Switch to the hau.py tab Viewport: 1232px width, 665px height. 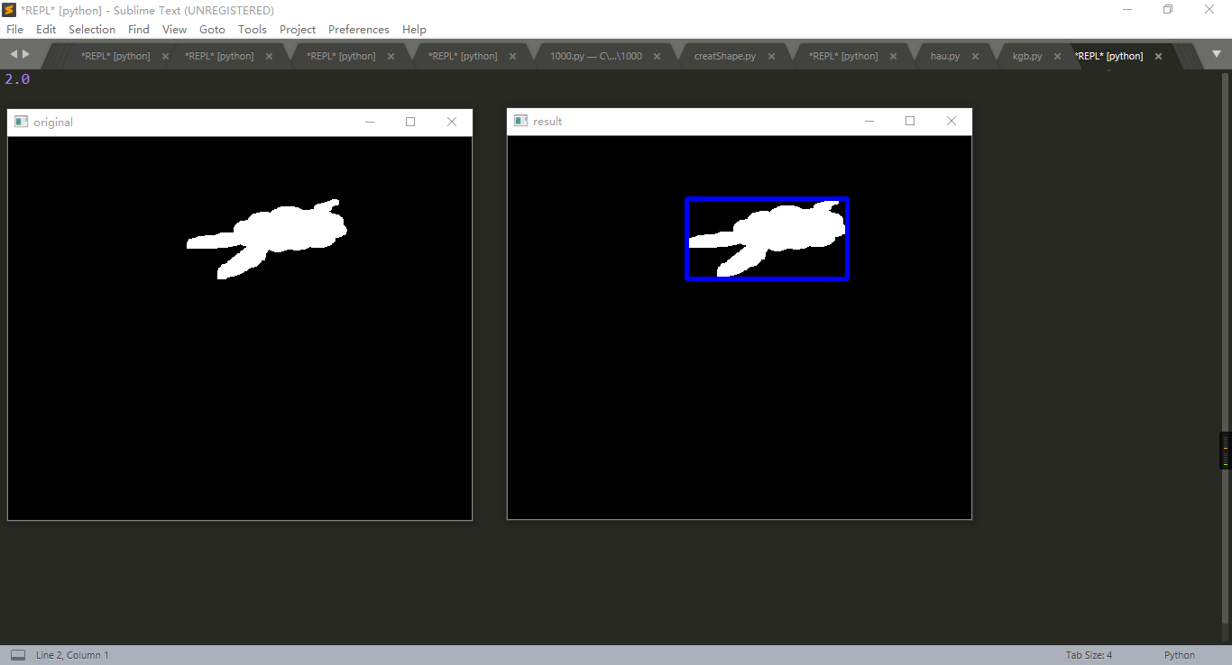(x=943, y=55)
